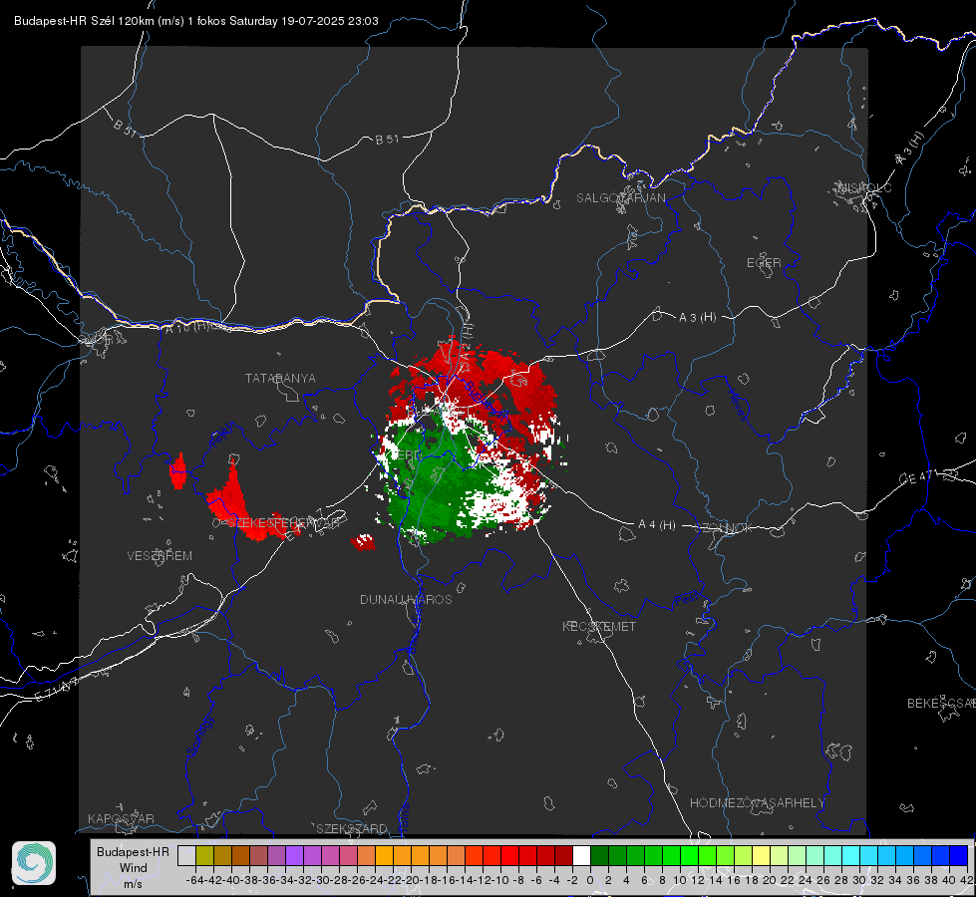This screenshot has width=976, height=897.
Task: Click the VESZPRÉM city label
Action: pyautogui.click(x=160, y=556)
